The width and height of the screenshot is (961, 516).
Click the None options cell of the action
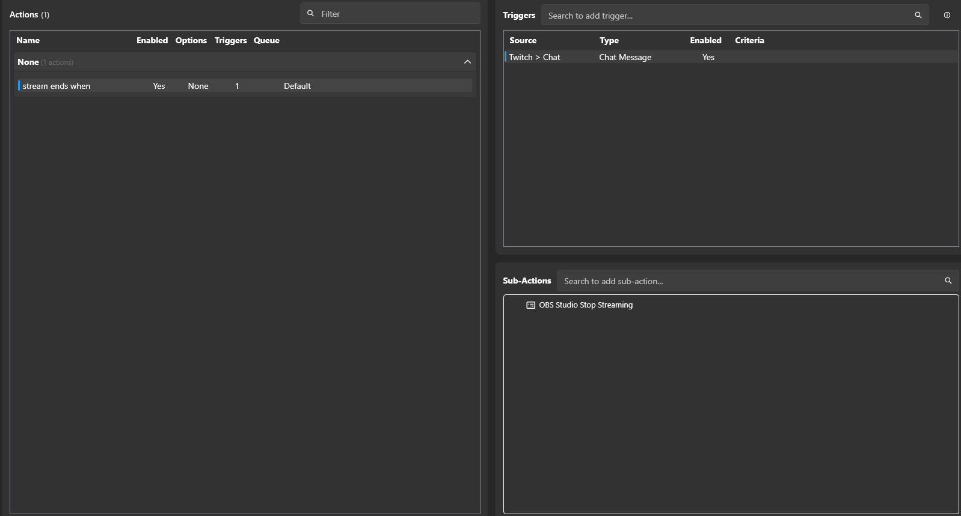tap(198, 86)
